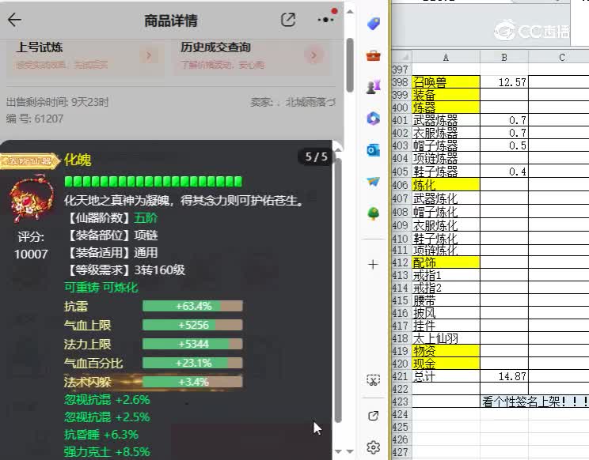Viewport: 589px width, 460px height.
Task: Open the blue shopping tag sidebar icon
Action: click(374, 24)
